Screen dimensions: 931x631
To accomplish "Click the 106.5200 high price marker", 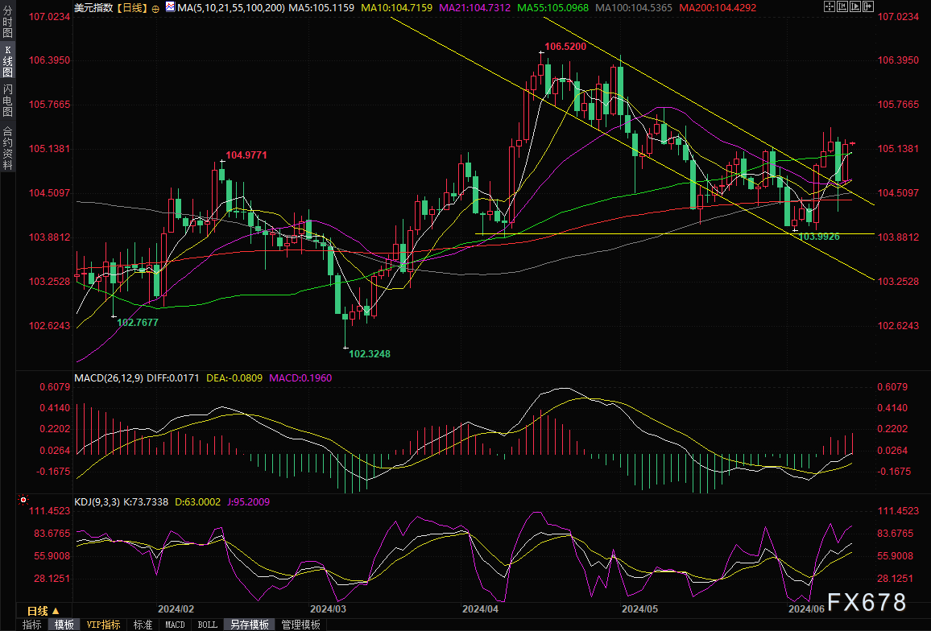I will [x=565, y=47].
